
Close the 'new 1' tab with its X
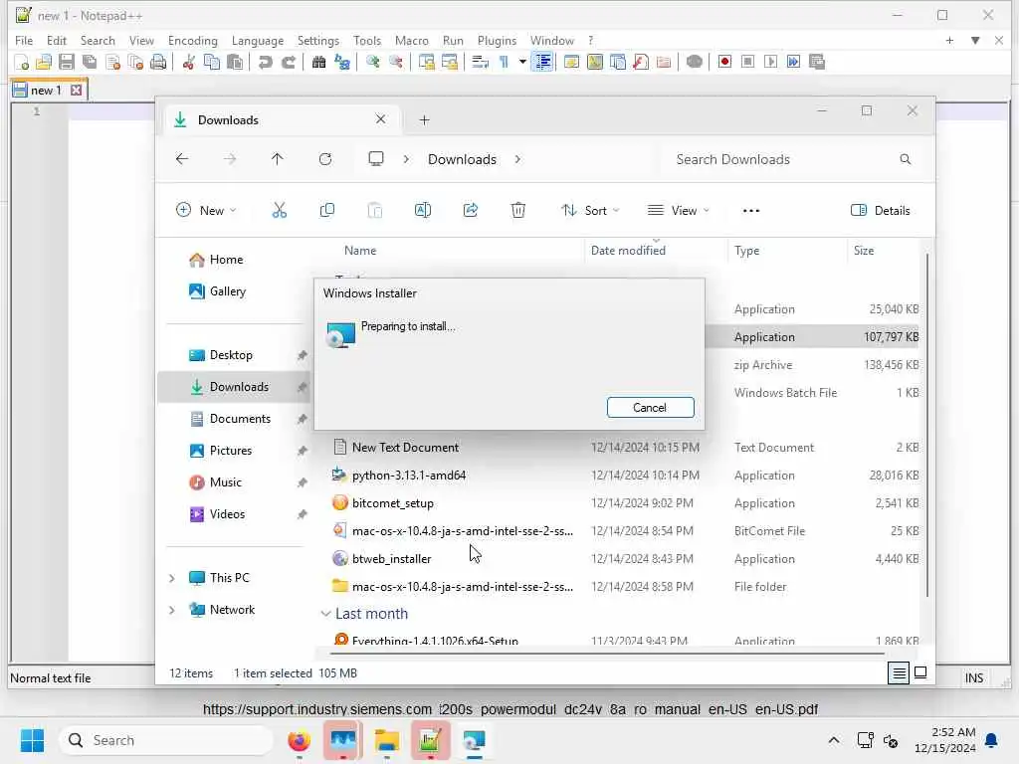tap(76, 90)
